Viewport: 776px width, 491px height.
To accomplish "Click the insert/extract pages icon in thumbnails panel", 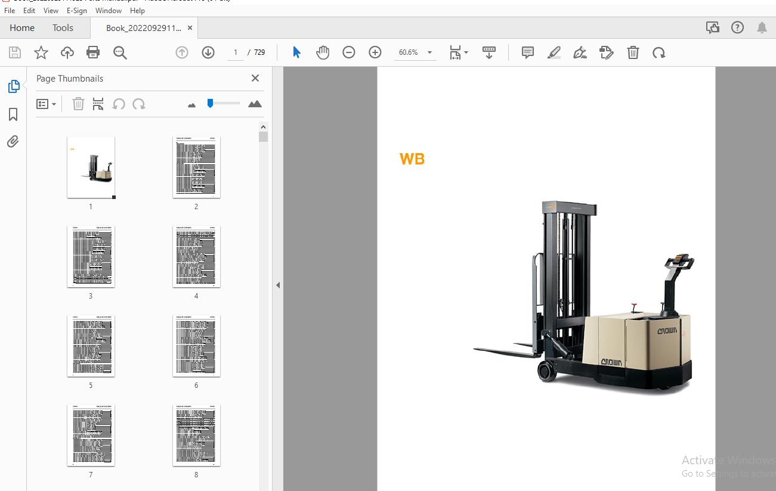I will tap(98, 104).
